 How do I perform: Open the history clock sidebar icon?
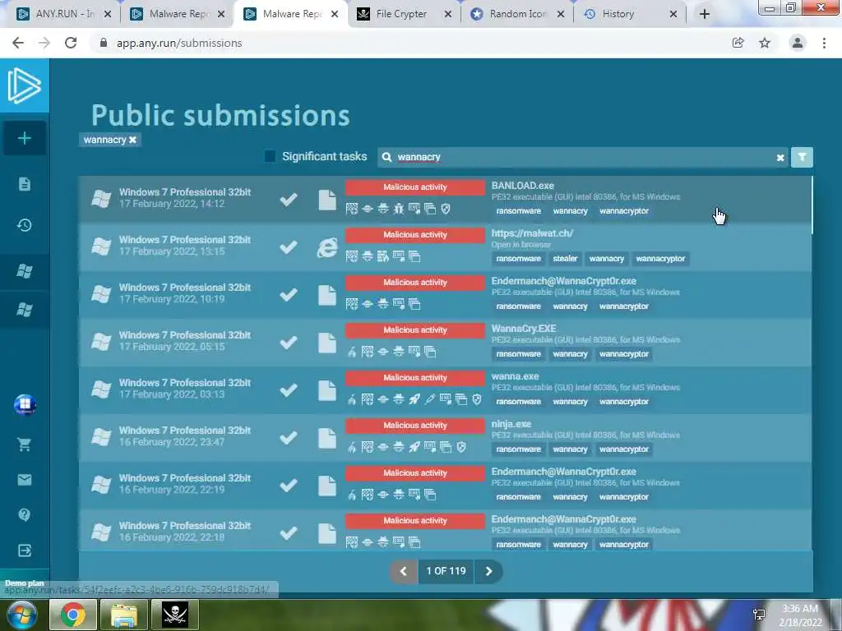pos(24,225)
